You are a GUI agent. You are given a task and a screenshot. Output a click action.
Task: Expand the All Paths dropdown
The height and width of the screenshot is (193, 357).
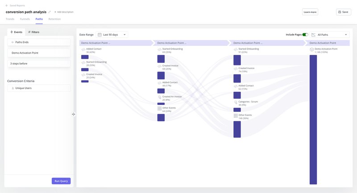[x=330, y=34]
